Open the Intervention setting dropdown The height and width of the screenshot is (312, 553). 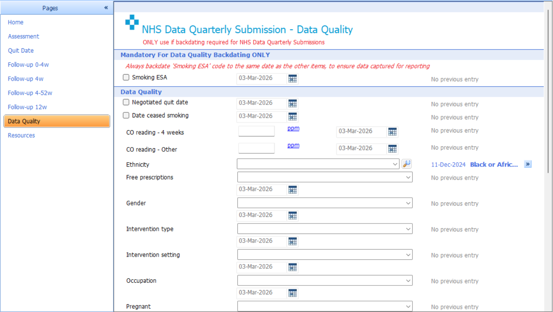325,255
